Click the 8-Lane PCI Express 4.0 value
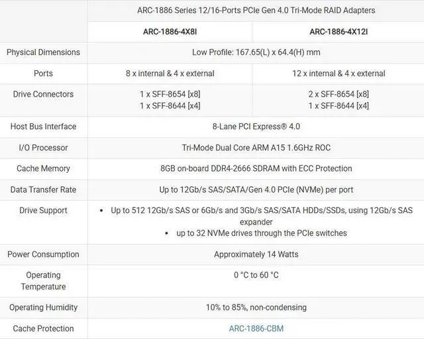Screen dimensions: 424x339 coord(256,126)
